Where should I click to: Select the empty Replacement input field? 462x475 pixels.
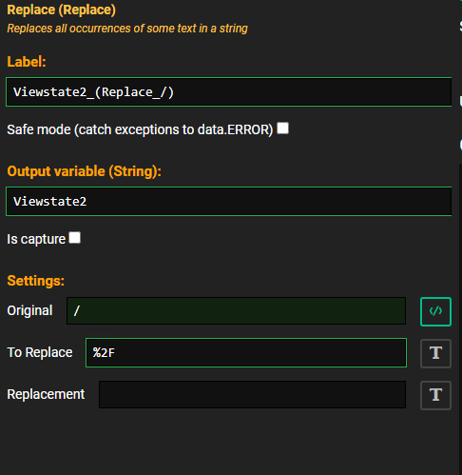pos(252,394)
